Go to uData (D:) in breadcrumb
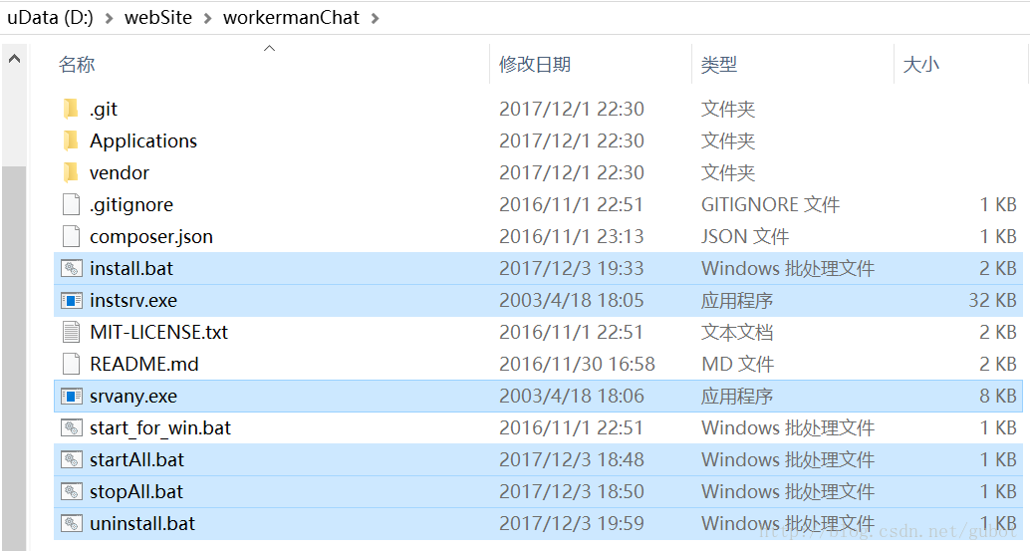 pos(50,18)
